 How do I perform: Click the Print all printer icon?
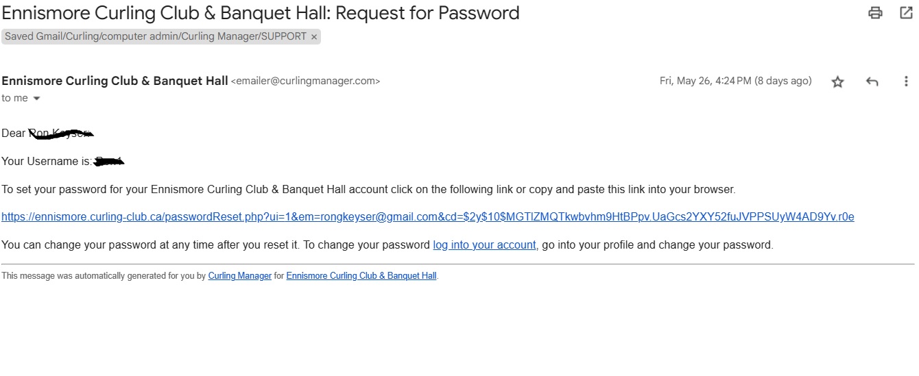[x=875, y=12]
